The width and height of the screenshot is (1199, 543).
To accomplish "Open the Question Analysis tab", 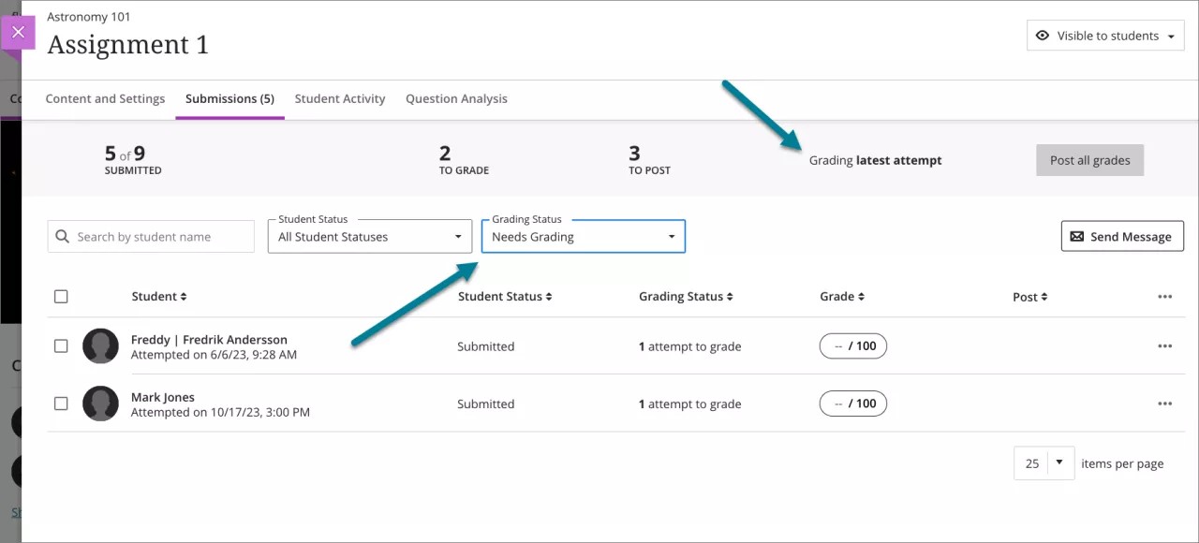I will (456, 99).
